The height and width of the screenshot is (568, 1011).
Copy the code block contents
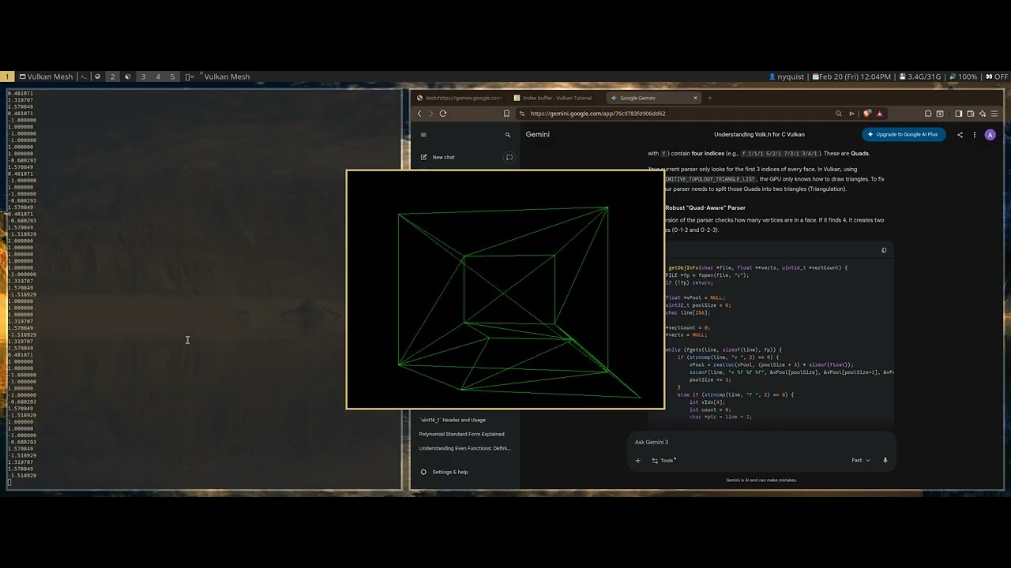pos(884,250)
